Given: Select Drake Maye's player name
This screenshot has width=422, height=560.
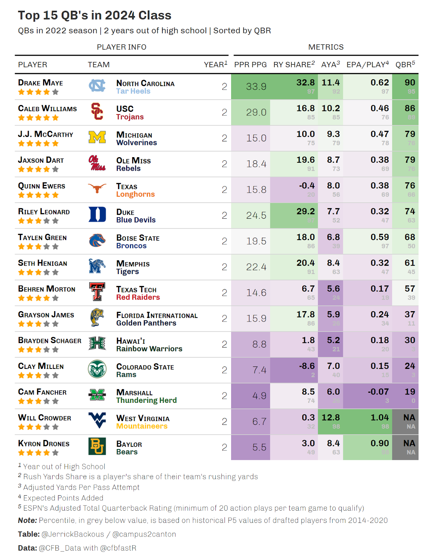Looking at the screenshot, I should (41, 83).
